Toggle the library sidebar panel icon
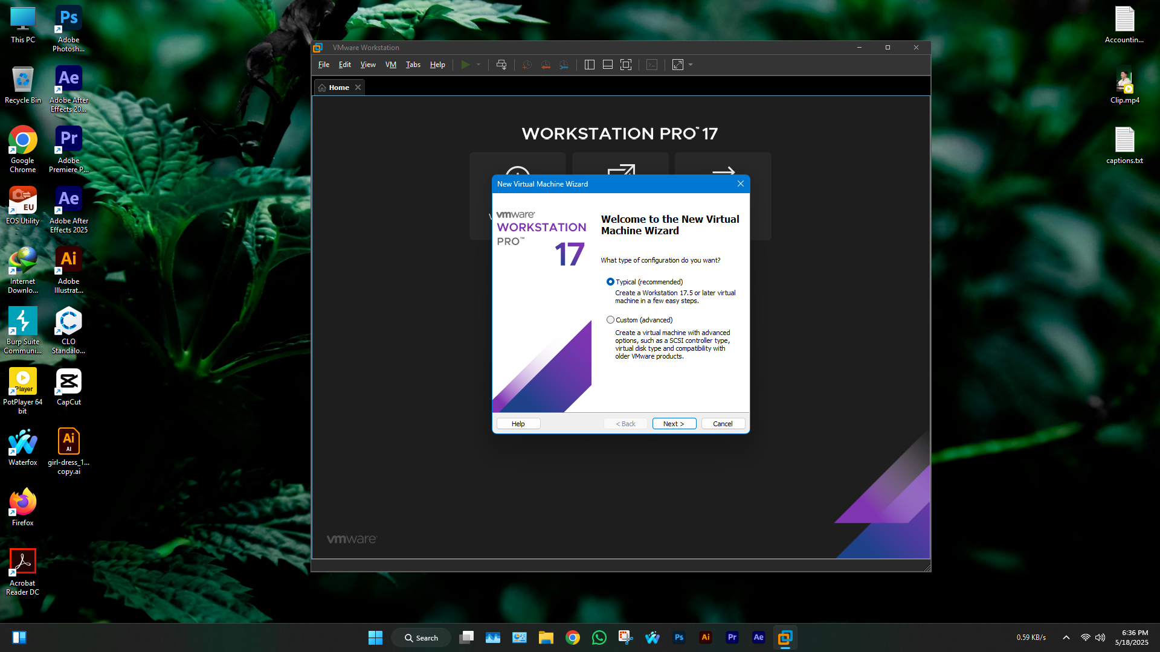 click(590, 65)
